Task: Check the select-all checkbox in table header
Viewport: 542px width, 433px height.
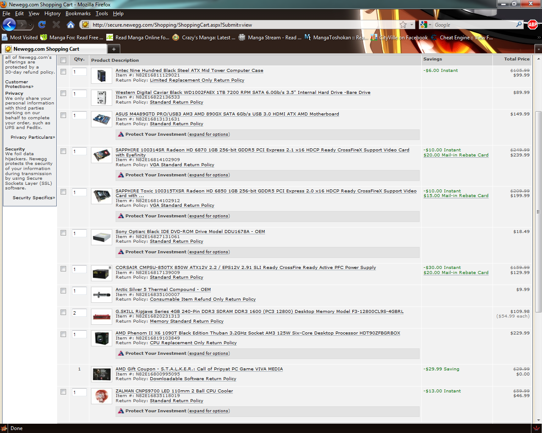Action: pos(64,60)
